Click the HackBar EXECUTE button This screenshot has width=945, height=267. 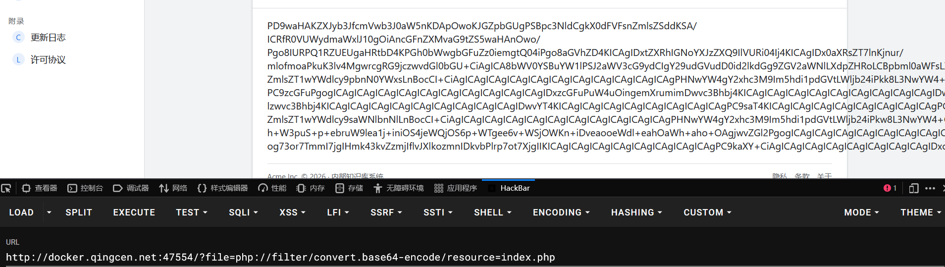(134, 213)
